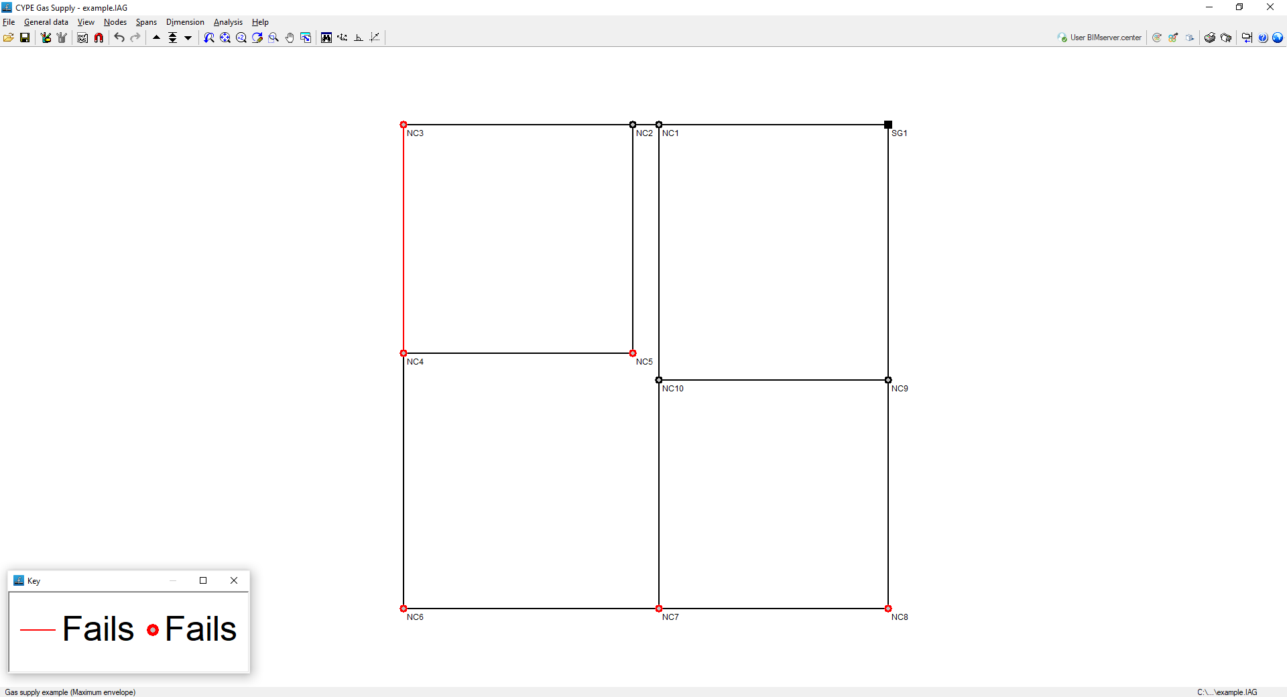The width and height of the screenshot is (1287, 697).
Task: Select the failing node NC5
Action: coord(633,353)
